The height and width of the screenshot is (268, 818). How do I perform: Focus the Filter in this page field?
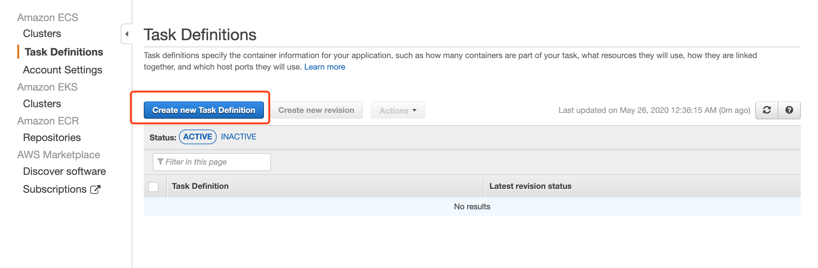(x=212, y=162)
